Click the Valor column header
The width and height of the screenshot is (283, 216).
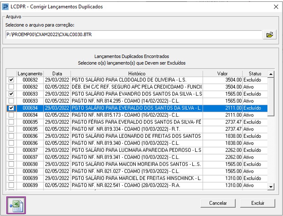[x=222, y=73]
